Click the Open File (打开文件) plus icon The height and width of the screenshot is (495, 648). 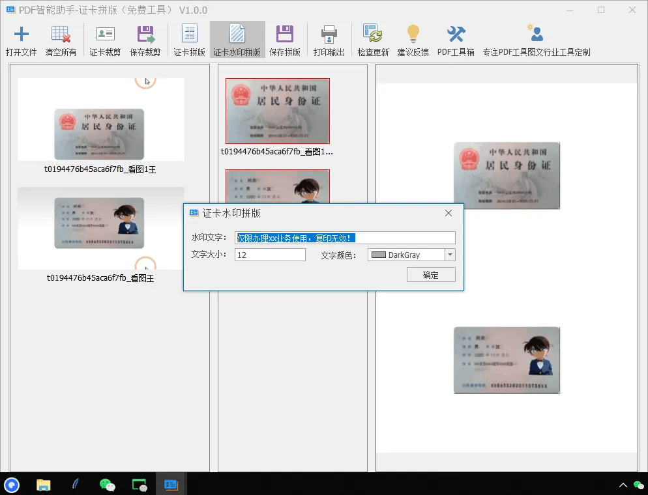[x=21, y=34]
